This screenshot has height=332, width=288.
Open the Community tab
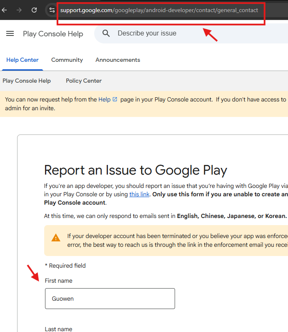click(67, 60)
